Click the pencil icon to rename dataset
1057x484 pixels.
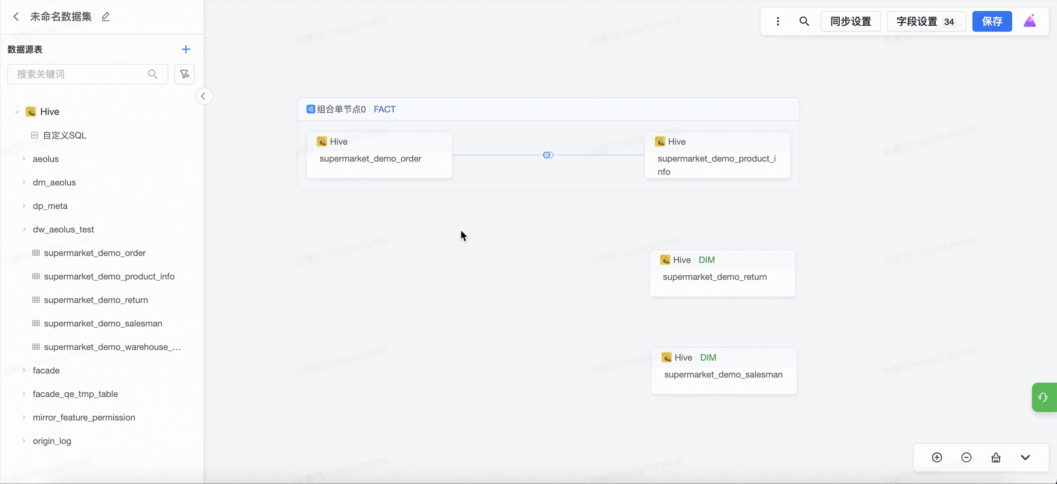coord(106,17)
